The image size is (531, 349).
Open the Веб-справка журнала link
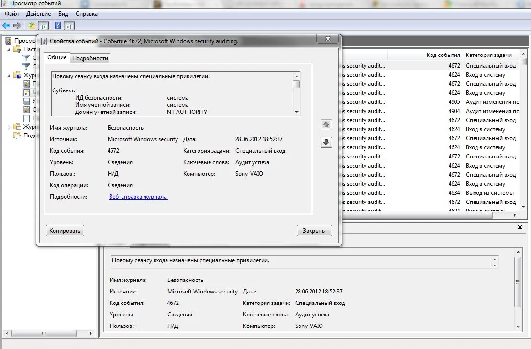tap(138, 197)
